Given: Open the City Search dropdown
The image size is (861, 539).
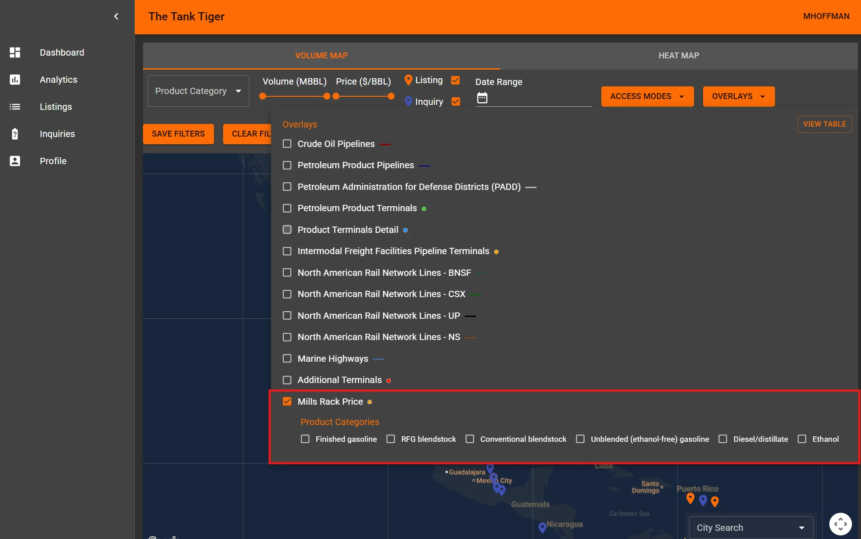Looking at the screenshot, I should [751, 528].
